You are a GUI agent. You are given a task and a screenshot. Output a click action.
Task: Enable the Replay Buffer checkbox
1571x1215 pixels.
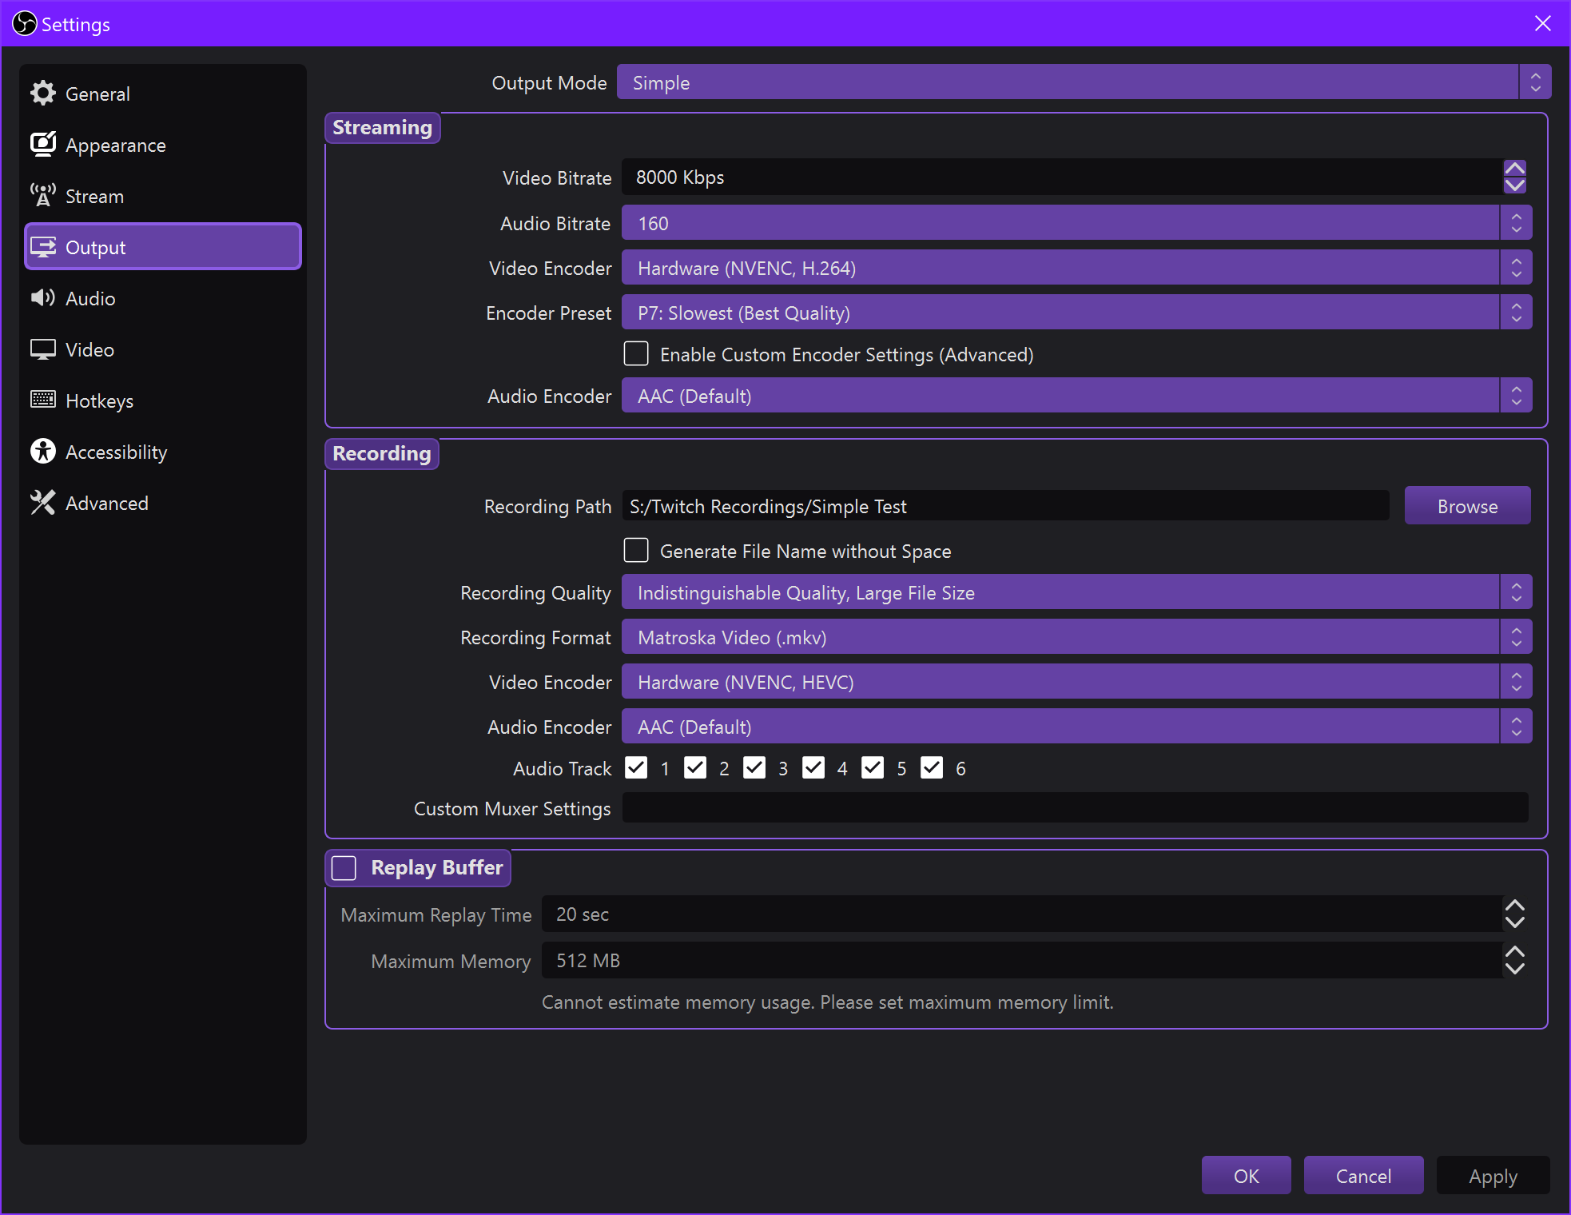coord(344,868)
